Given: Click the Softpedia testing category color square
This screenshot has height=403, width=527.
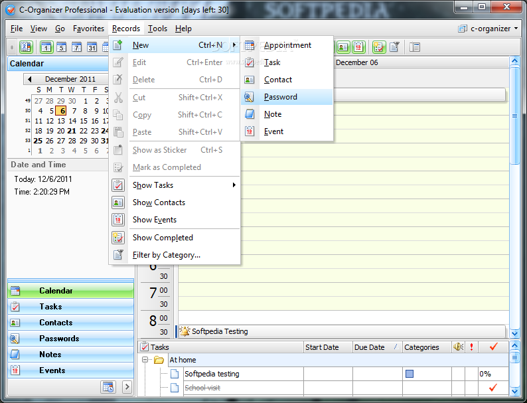Looking at the screenshot, I should pyautogui.click(x=410, y=374).
